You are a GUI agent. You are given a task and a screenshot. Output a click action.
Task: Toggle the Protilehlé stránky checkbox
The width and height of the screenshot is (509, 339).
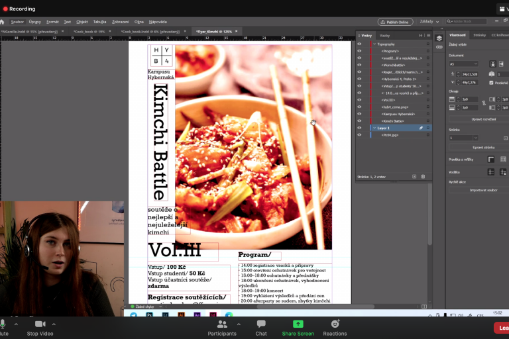(491, 83)
